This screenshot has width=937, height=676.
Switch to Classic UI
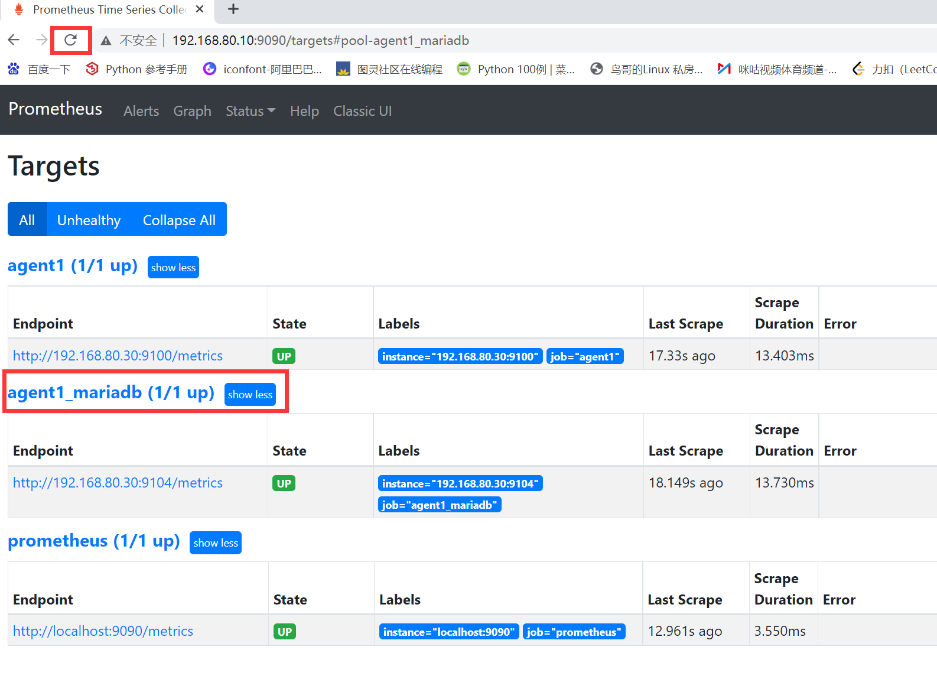point(362,111)
